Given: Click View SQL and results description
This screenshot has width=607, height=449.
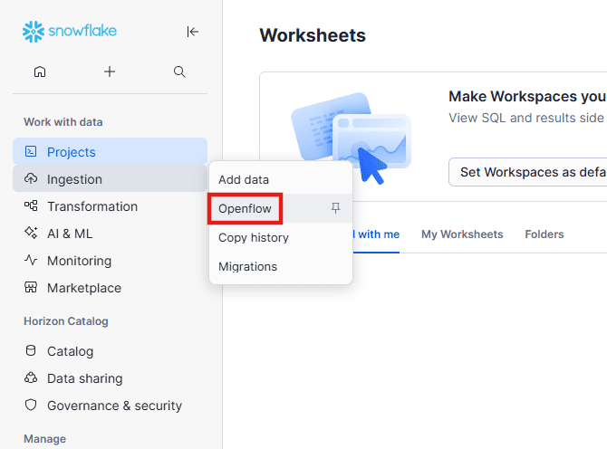Looking at the screenshot, I should pyautogui.click(x=527, y=118).
